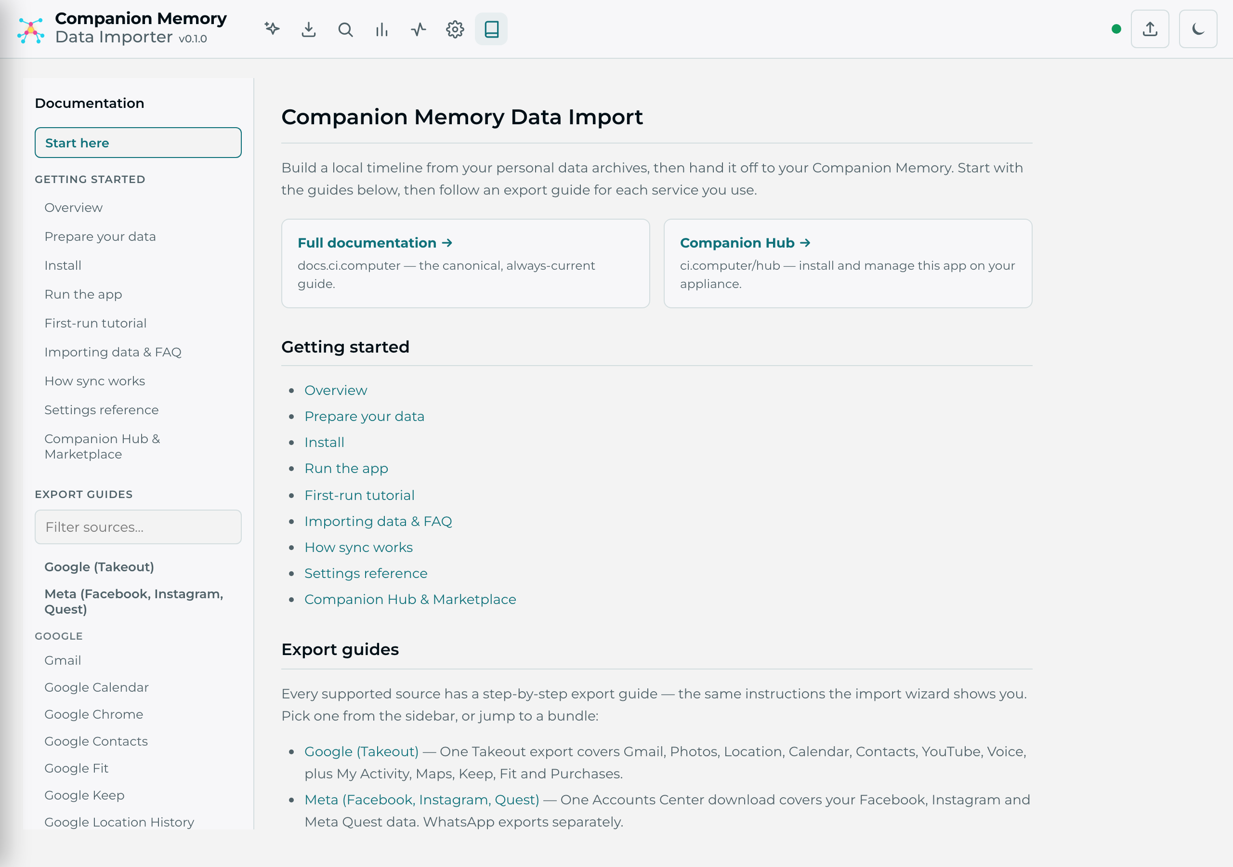Click the Companion Memory logo icon
The height and width of the screenshot is (867, 1233).
31,30
